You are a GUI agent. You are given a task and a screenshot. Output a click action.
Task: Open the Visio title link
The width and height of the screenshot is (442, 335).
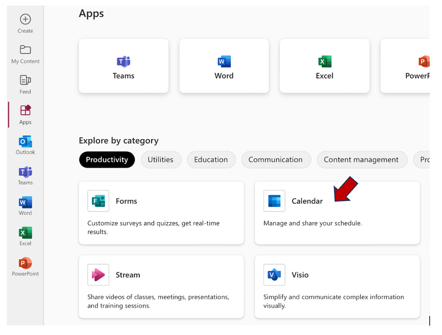300,275
